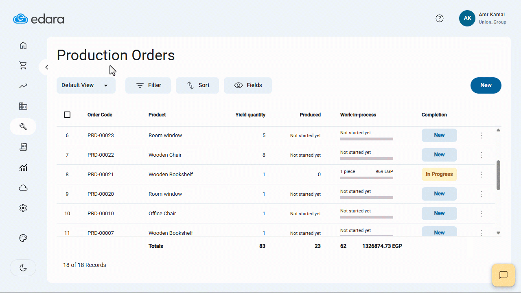Open the trending chart sidebar icon

tap(23, 86)
